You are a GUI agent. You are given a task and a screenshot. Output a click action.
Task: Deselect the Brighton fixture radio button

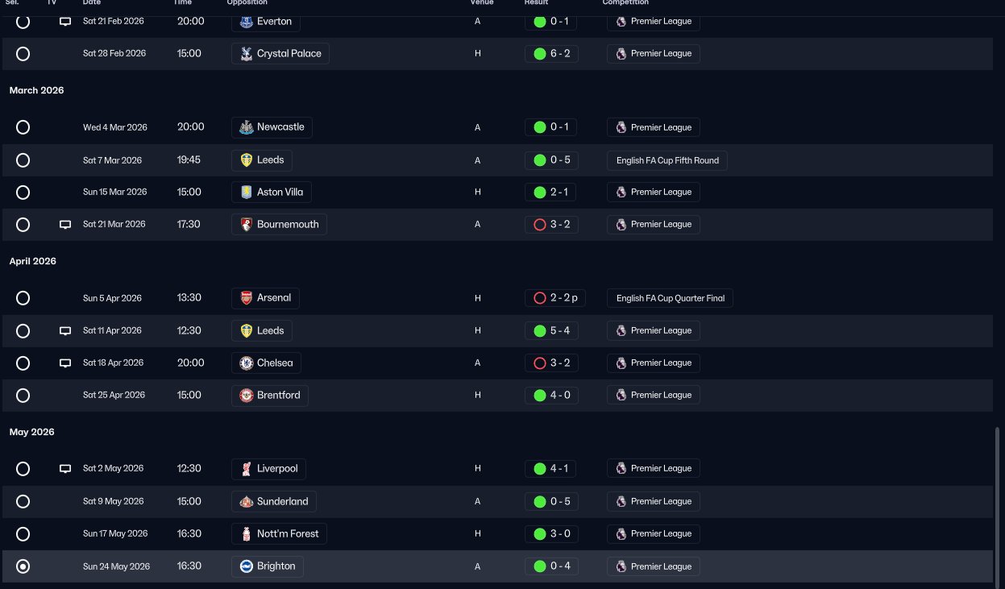click(x=23, y=566)
